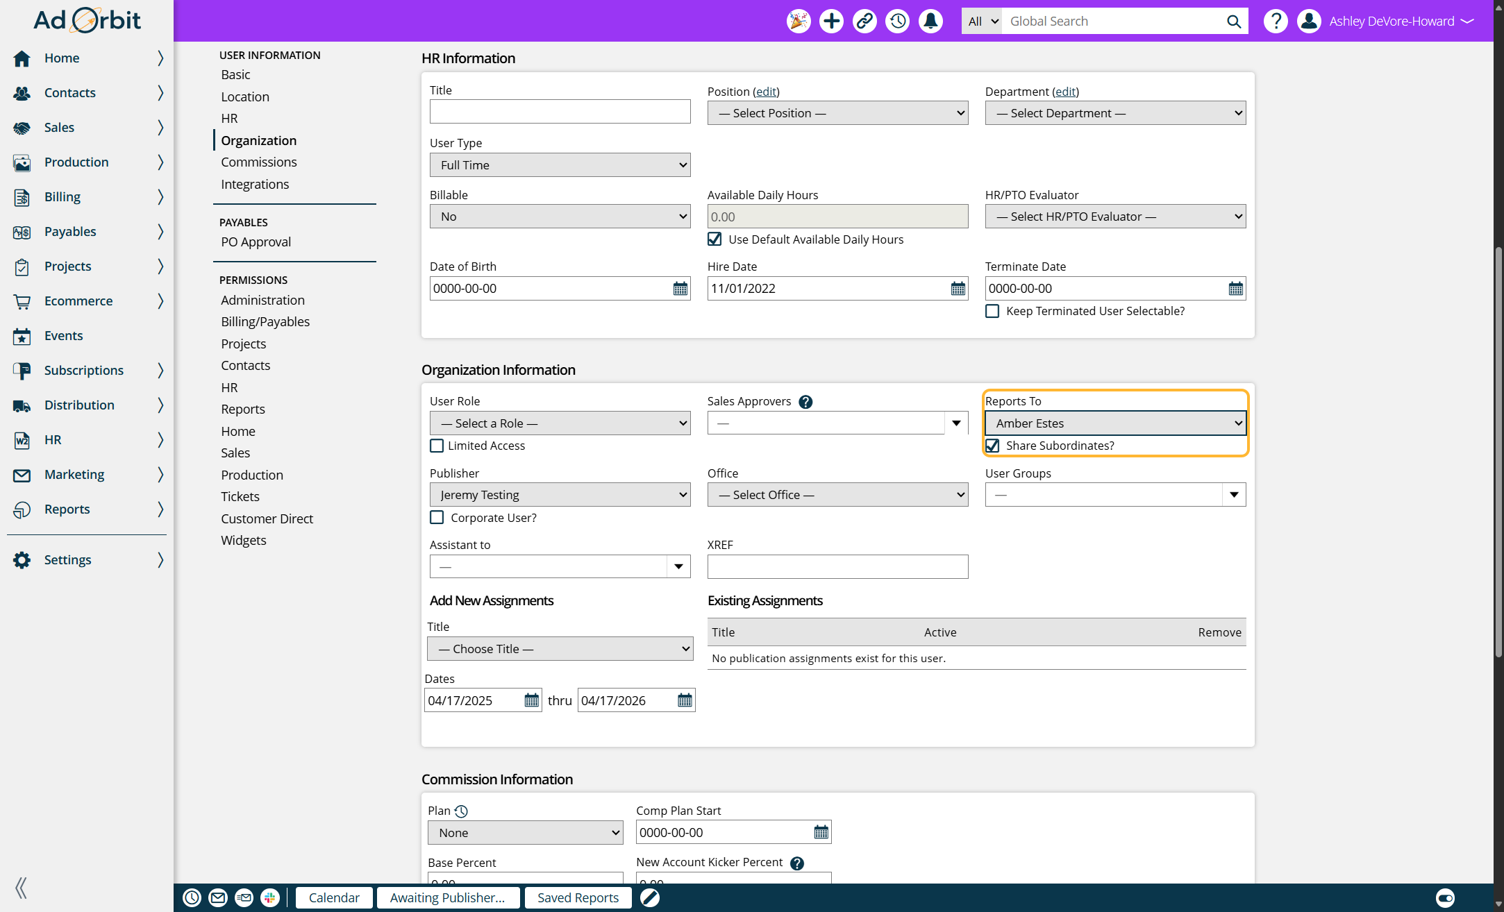The width and height of the screenshot is (1504, 912).
Task: Click the Department edit link
Action: pos(1065,92)
